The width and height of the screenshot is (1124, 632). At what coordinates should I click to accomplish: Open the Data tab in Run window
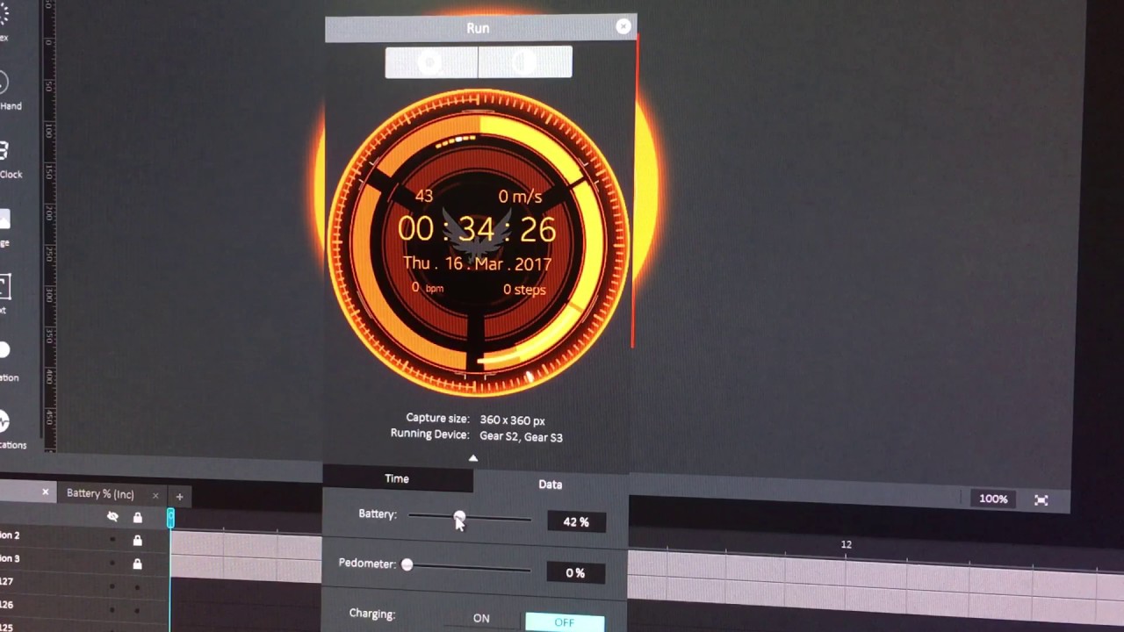pos(551,484)
